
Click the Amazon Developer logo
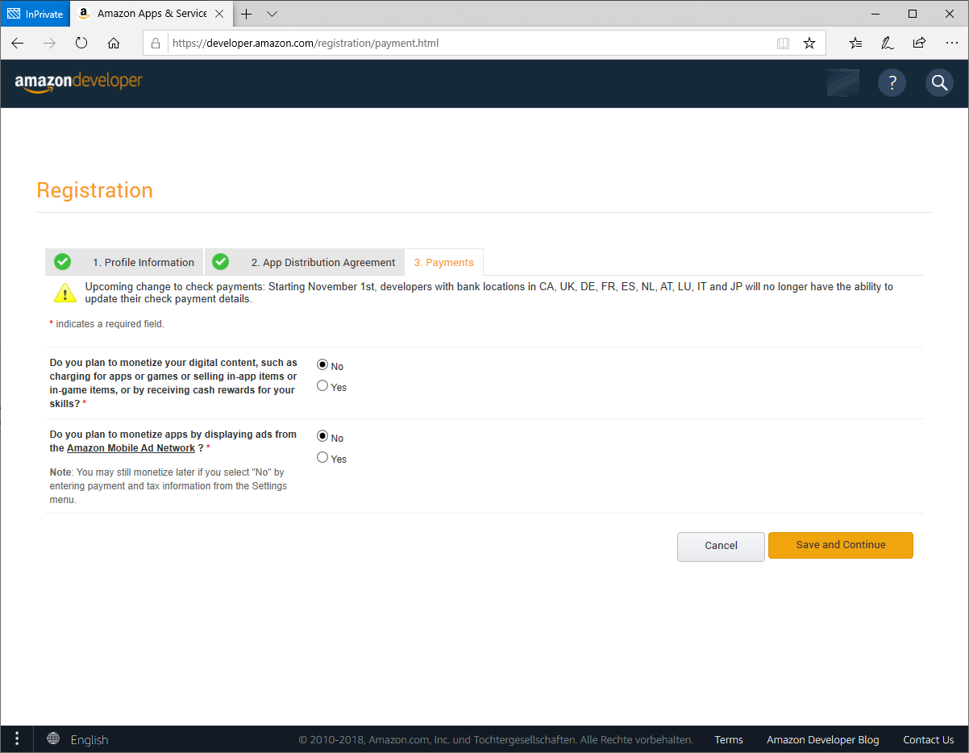tap(79, 81)
